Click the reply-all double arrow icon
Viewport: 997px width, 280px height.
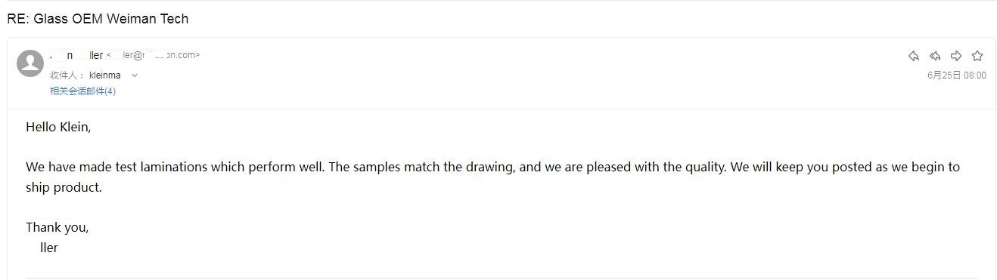[935, 56]
